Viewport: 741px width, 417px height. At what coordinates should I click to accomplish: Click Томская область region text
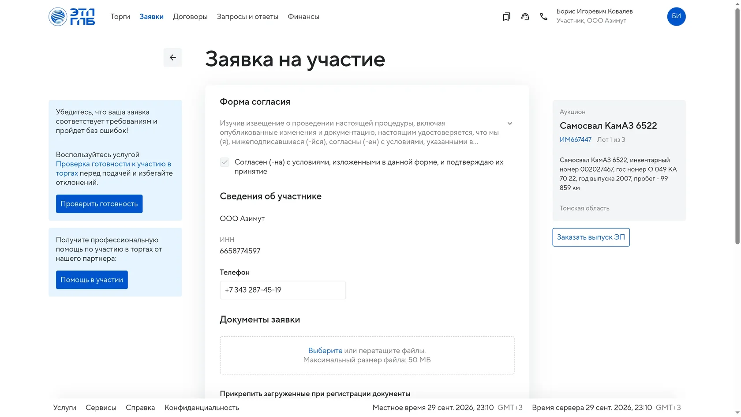click(584, 208)
